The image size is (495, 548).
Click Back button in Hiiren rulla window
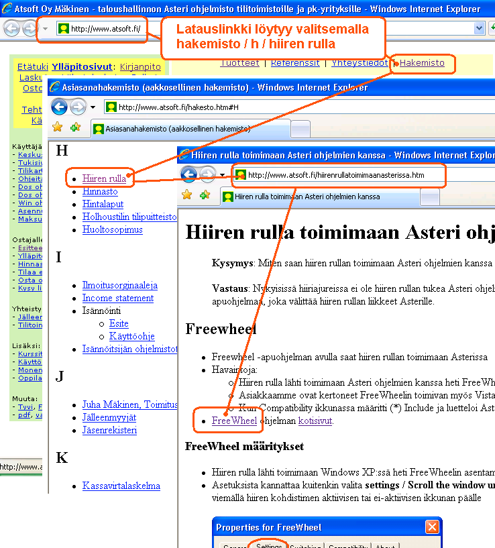pos(188,174)
